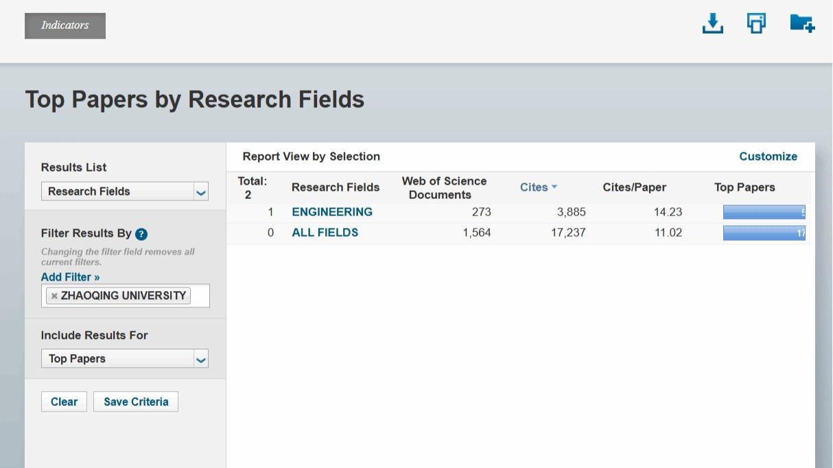Click the Web of Science Documents column header
Screen dimensions: 833x468
444,187
